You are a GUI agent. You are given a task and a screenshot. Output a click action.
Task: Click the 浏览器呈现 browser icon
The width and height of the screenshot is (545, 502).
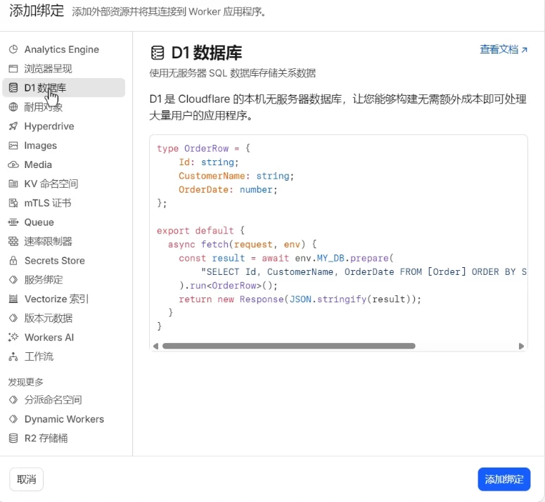[13, 69]
